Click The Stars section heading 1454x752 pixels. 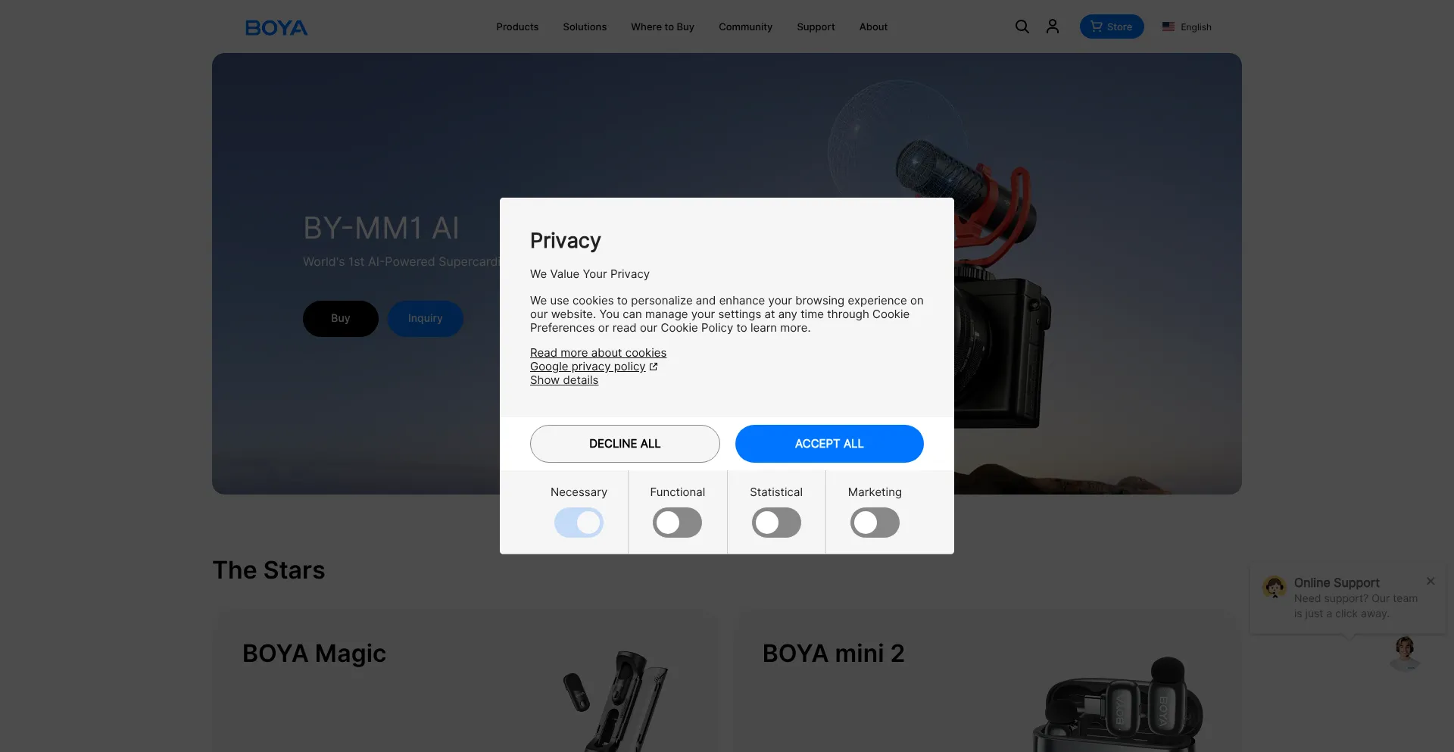tap(269, 570)
